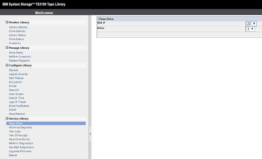The width and height of the screenshot is (262, 159).
Task: Open SNMP settings
Action: [12, 110]
